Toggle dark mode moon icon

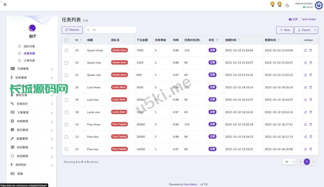[287, 5]
